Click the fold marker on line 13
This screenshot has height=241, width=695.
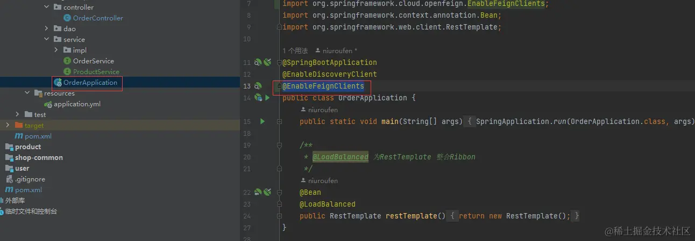[x=279, y=86]
